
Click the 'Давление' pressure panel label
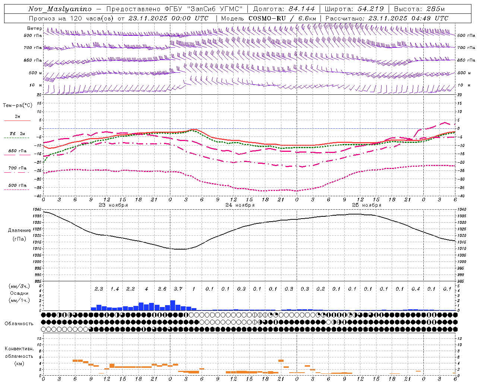coord(19,231)
